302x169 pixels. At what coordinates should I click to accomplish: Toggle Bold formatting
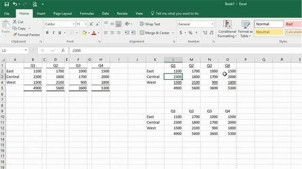pyautogui.click(x=47, y=33)
